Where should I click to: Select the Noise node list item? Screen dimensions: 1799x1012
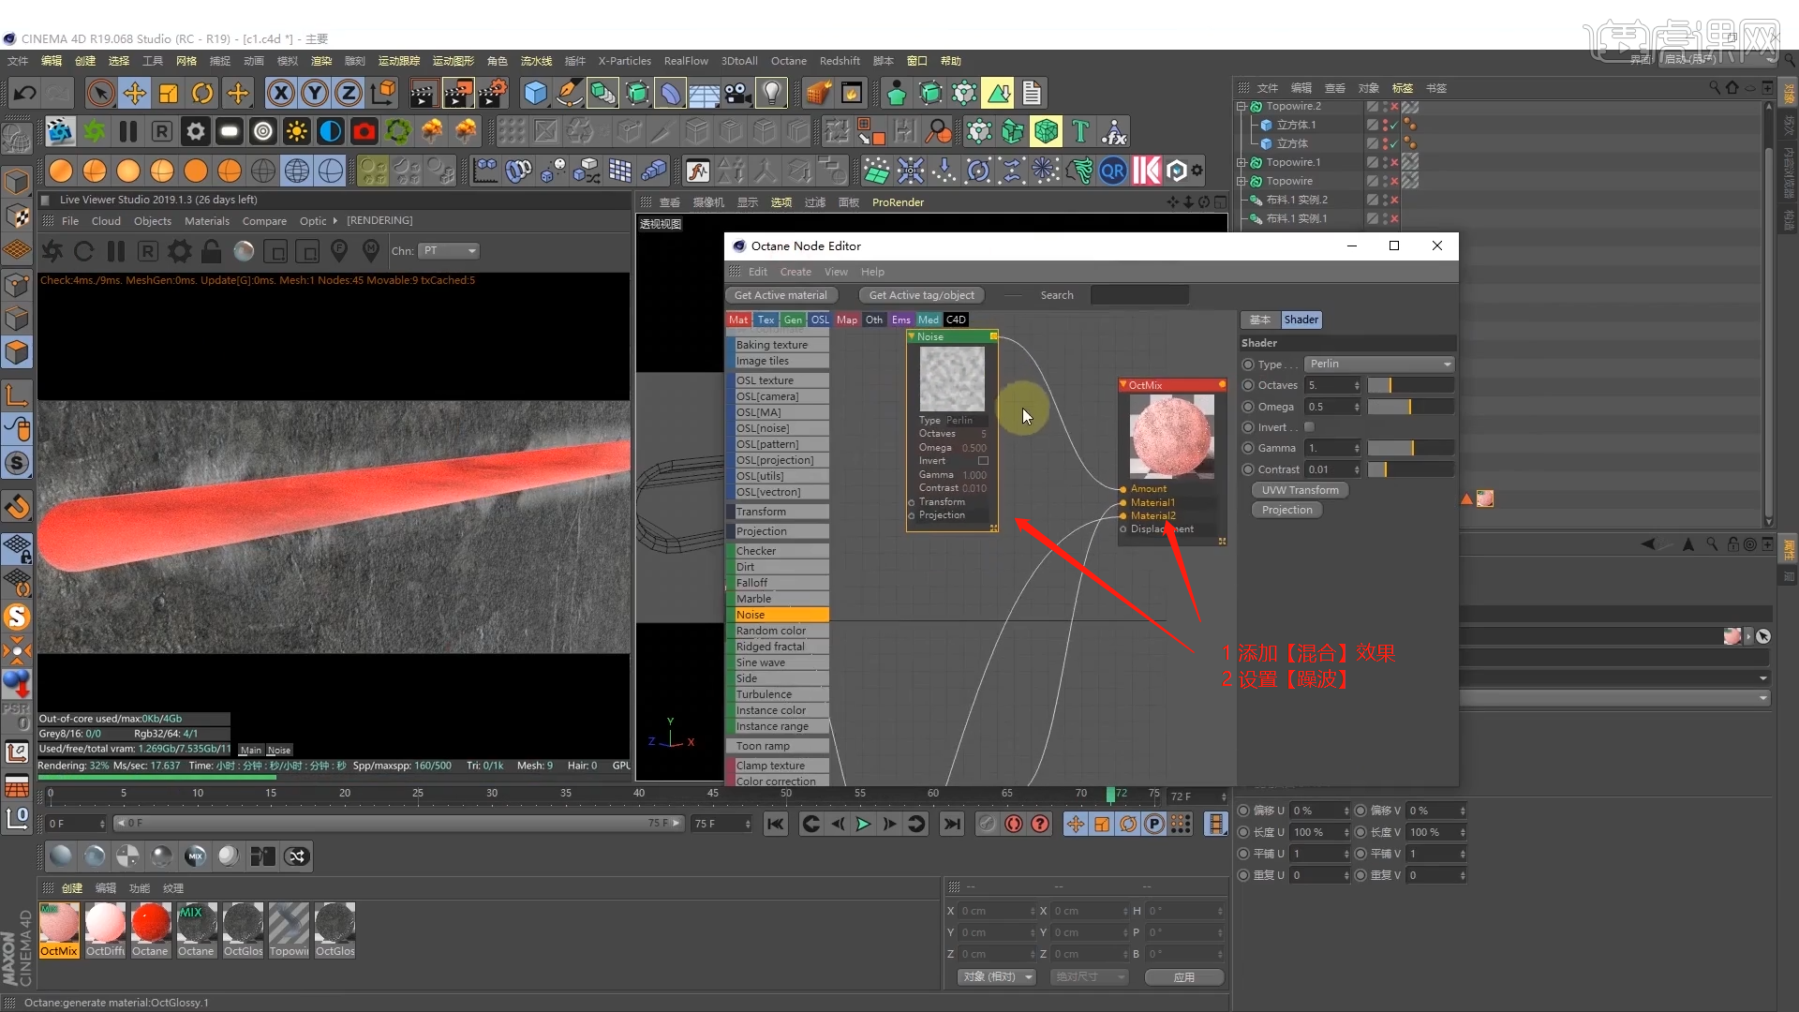click(x=778, y=615)
